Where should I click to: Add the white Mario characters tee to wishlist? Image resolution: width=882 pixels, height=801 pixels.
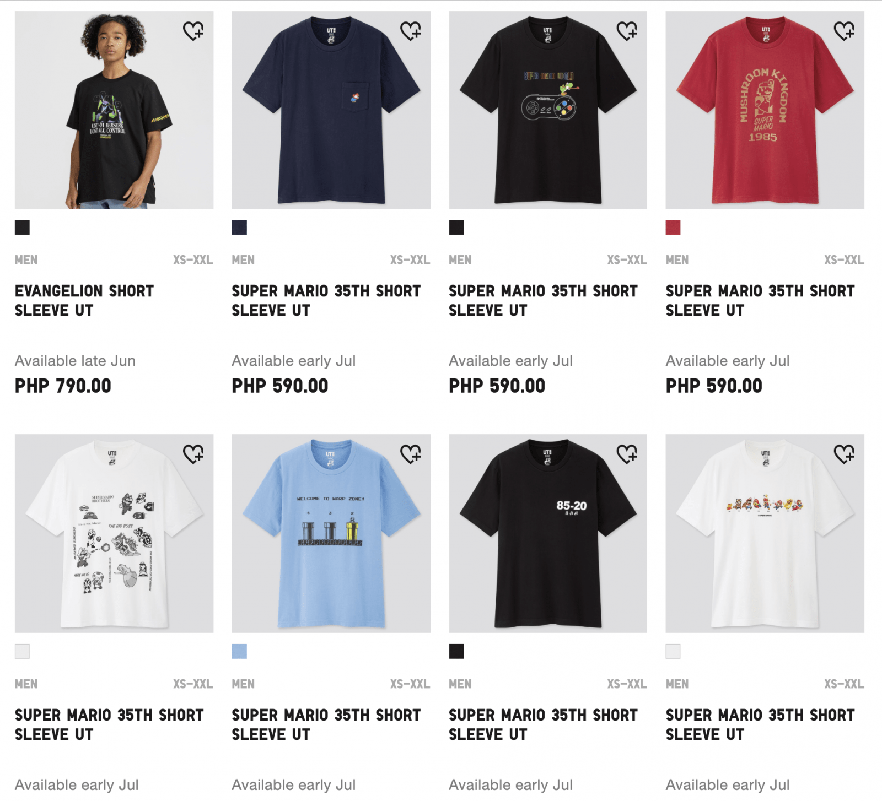[x=193, y=454]
